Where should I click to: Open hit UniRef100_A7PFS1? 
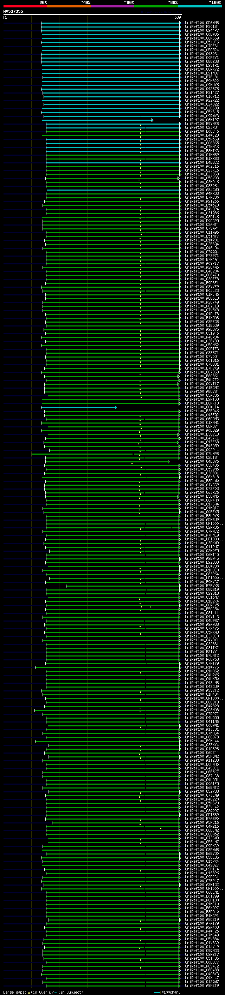tap(202, 46)
